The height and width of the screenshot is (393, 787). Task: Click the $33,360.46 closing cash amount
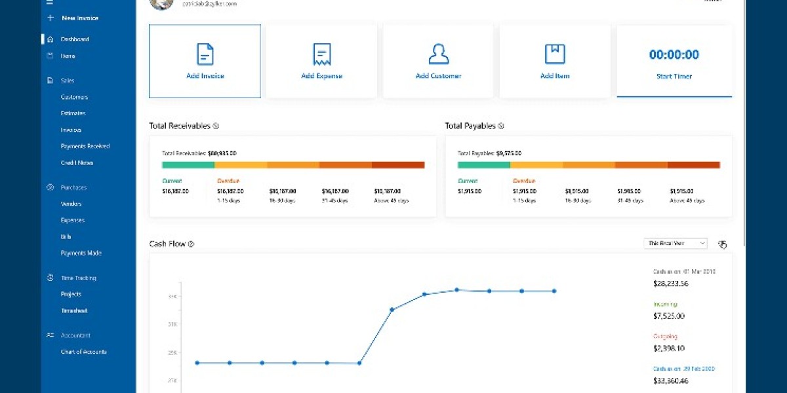pos(671,380)
